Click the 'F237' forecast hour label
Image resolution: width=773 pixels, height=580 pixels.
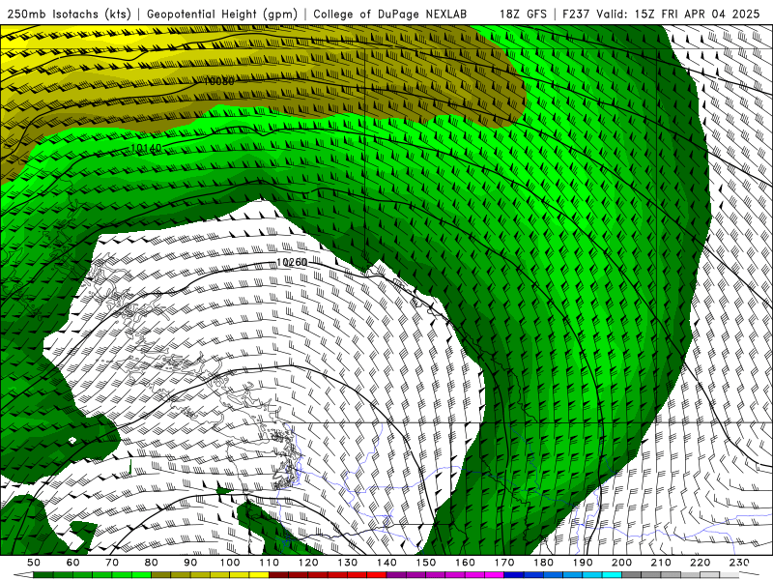tap(576, 14)
